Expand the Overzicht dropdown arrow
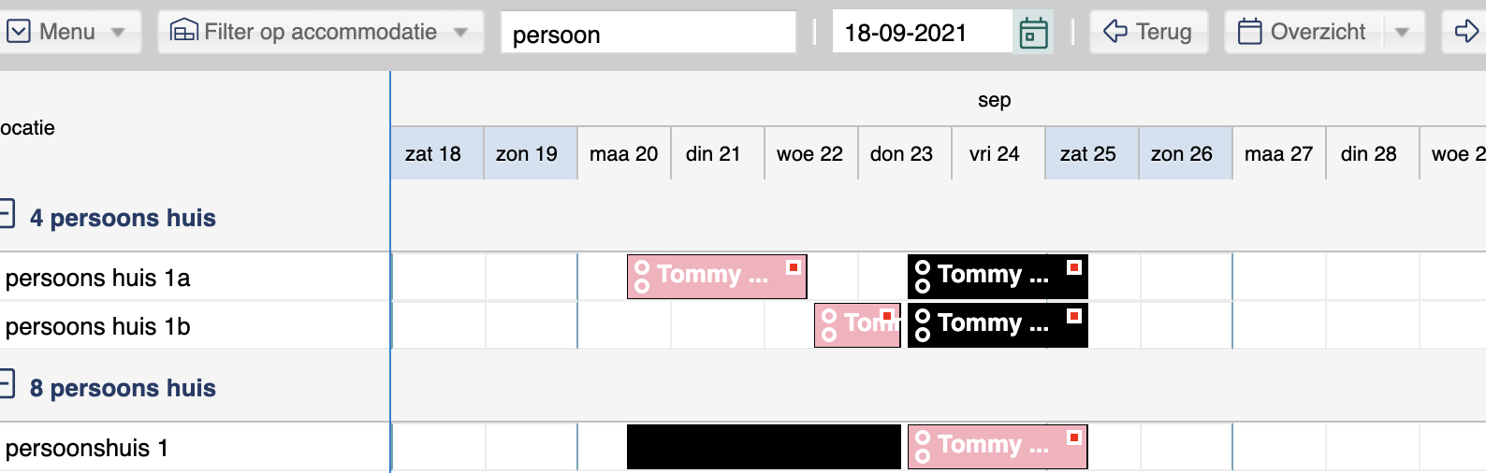The height and width of the screenshot is (473, 1486). (1402, 32)
